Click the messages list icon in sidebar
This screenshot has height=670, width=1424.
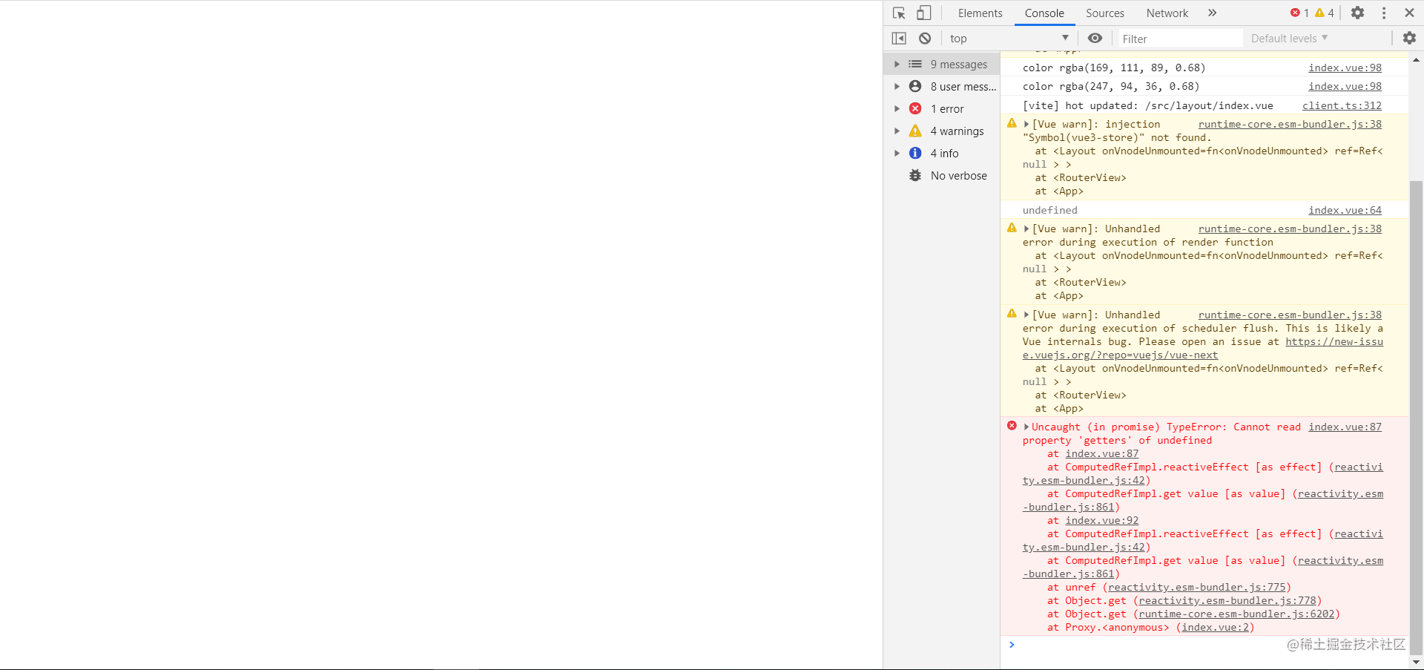(x=915, y=65)
